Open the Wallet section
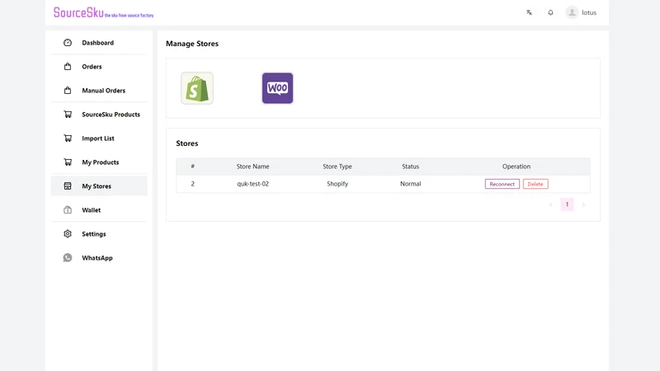Viewport: 660px width, 371px height. [99, 210]
